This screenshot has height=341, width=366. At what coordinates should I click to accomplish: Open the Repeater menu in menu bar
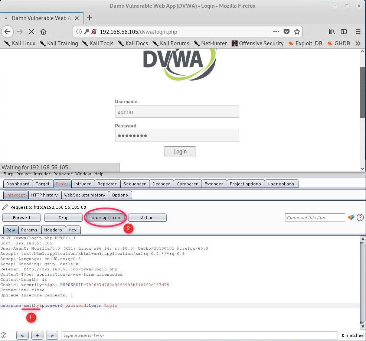pos(63,174)
